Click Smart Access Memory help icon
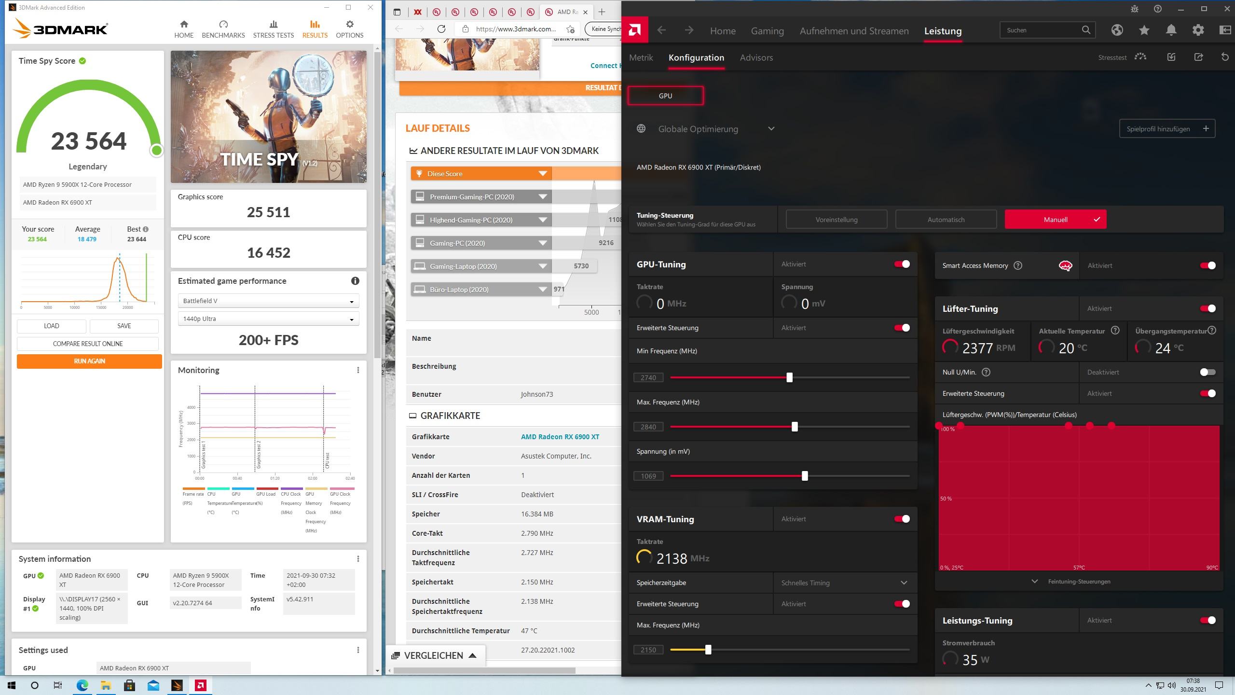The width and height of the screenshot is (1235, 695). (1018, 265)
